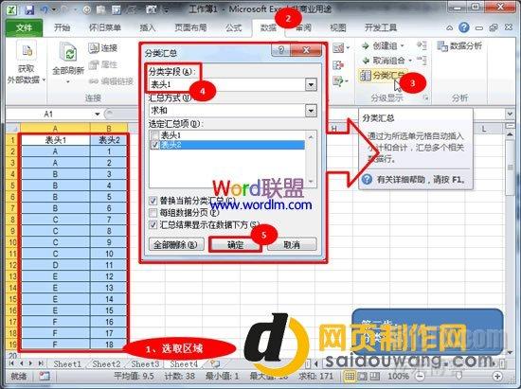This screenshot has width=521, height=389.
Task: Click the Show Detail icon next to 创建组
Action: 422,45
